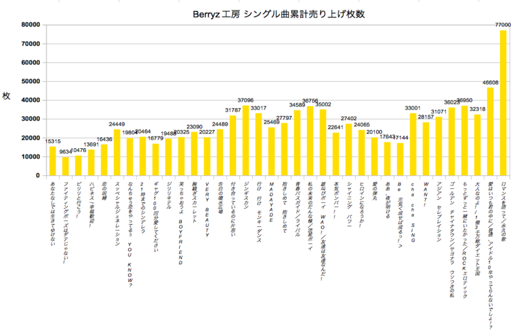Select the yellow bar for 愛の弾丸

click(x=375, y=157)
